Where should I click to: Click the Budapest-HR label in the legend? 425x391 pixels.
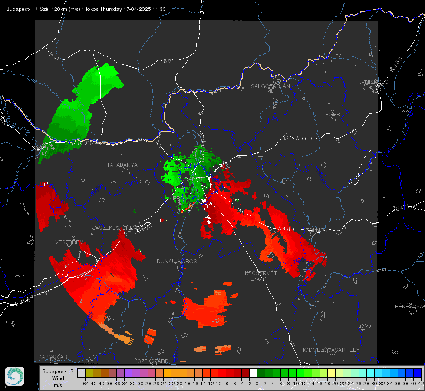click(58, 371)
